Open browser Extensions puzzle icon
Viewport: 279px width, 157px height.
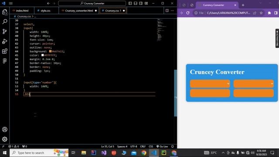269,13
